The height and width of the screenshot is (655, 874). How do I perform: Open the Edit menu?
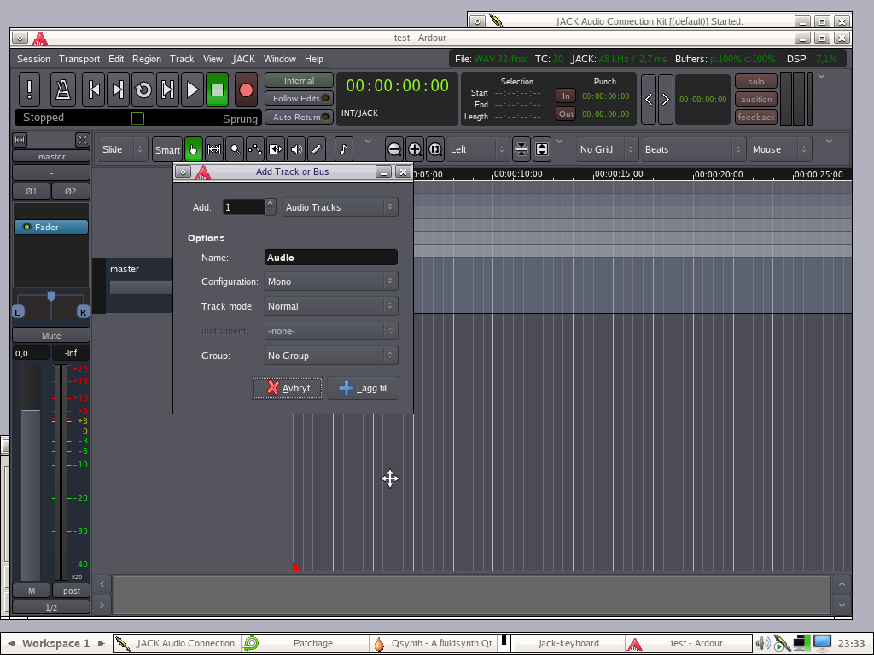pyautogui.click(x=116, y=59)
